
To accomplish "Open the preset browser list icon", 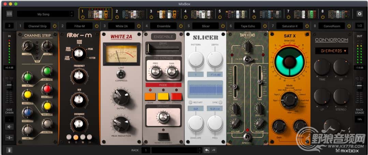I will point(10,14).
